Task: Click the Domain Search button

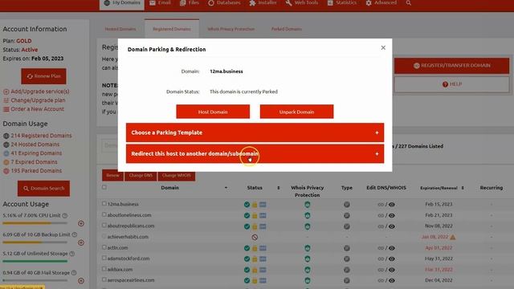Action: [x=43, y=189]
